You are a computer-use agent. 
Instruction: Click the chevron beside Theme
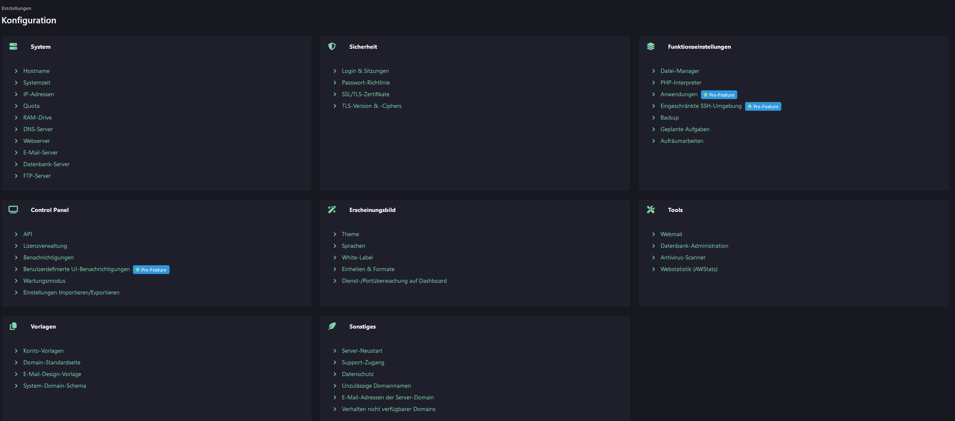coord(335,234)
